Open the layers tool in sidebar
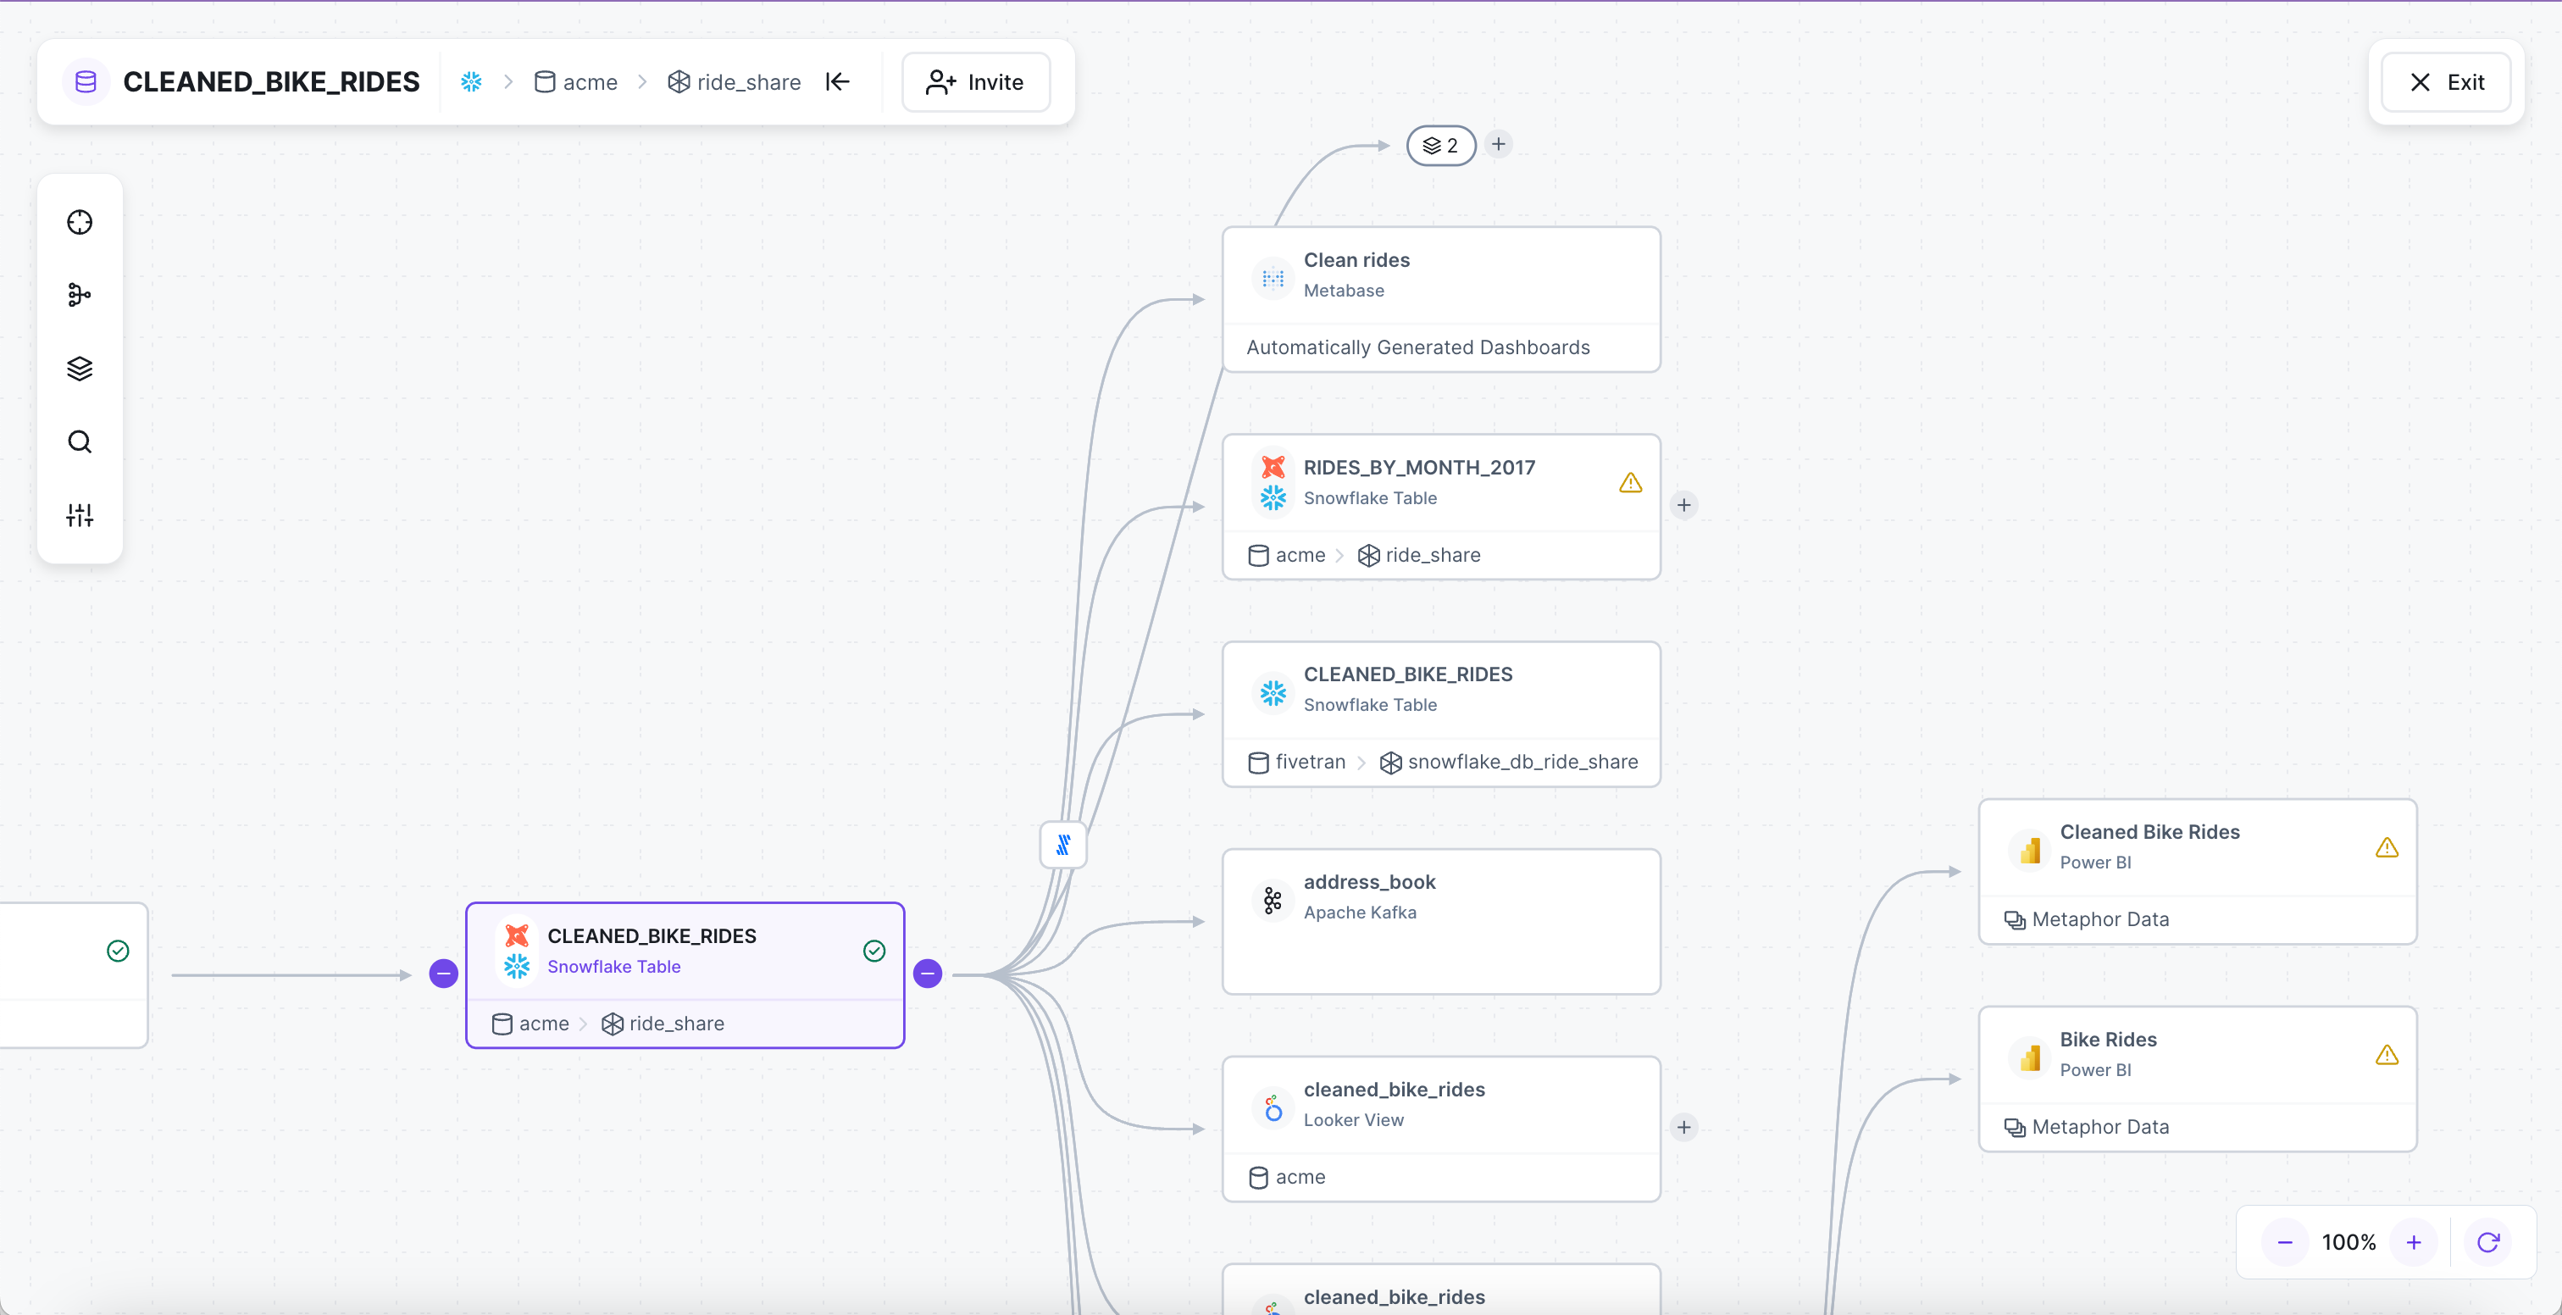The width and height of the screenshot is (2562, 1315). tap(80, 368)
